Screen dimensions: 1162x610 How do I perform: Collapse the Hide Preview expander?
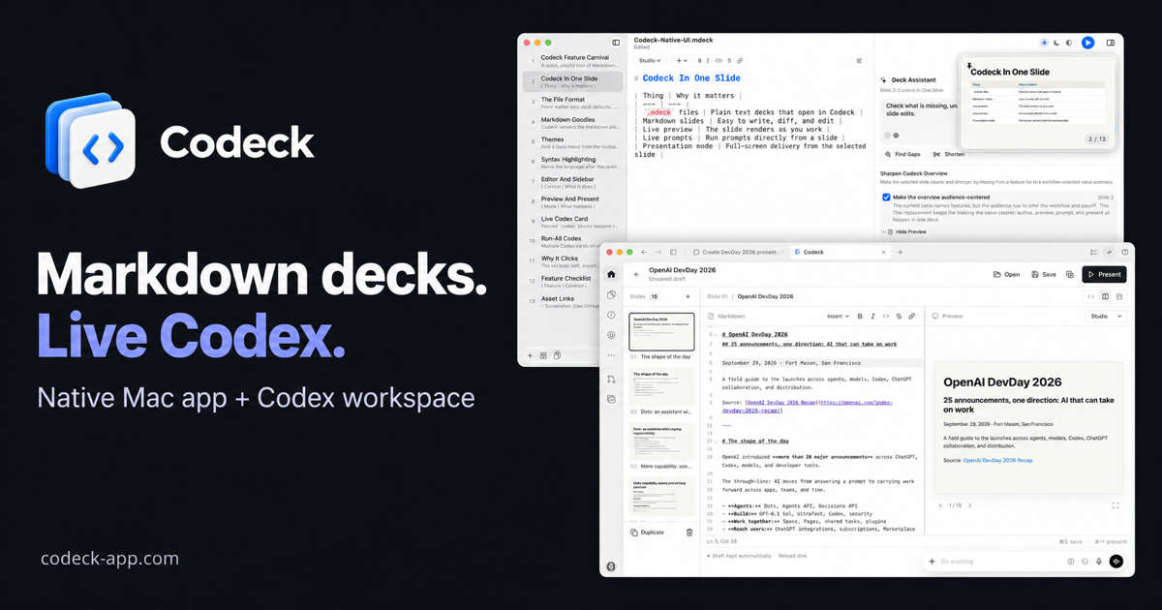click(904, 231)
